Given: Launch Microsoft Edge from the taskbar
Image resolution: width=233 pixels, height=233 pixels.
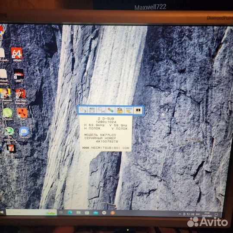Looking at the screenshot, I should (x=70, y=213).
